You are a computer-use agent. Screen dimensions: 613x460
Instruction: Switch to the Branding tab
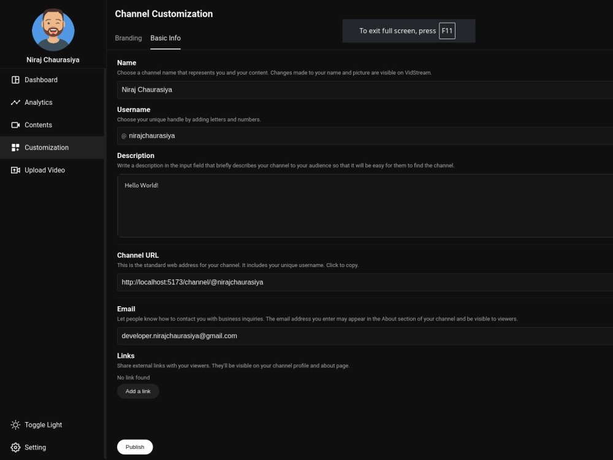pos(128,38)
